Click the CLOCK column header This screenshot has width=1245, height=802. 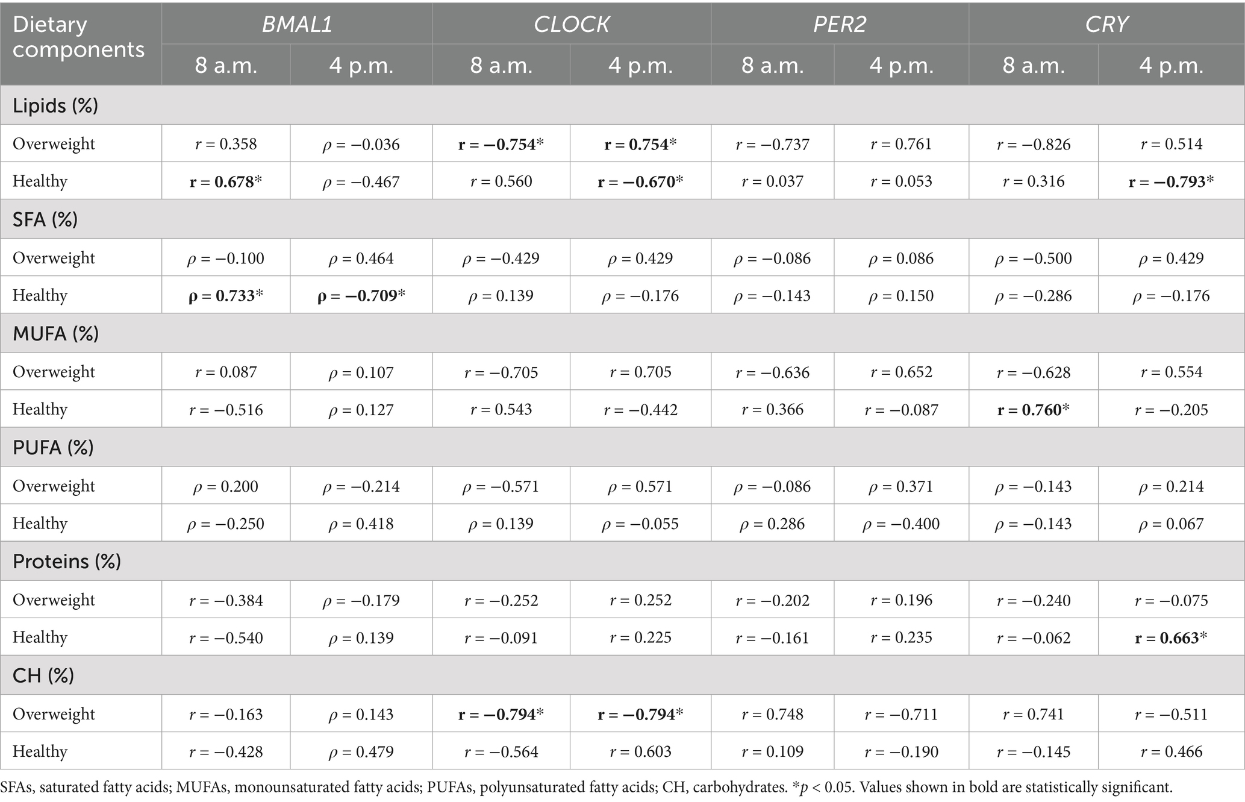click(x=571, y=24)
